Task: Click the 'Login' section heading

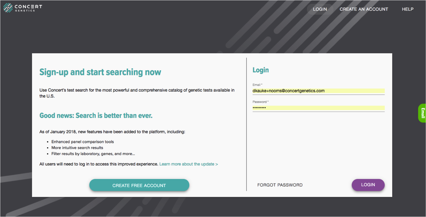Action: (x=260, y=70)
